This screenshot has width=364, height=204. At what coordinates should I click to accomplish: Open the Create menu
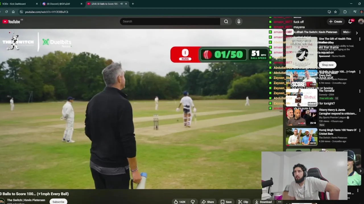tap(335, 22)
